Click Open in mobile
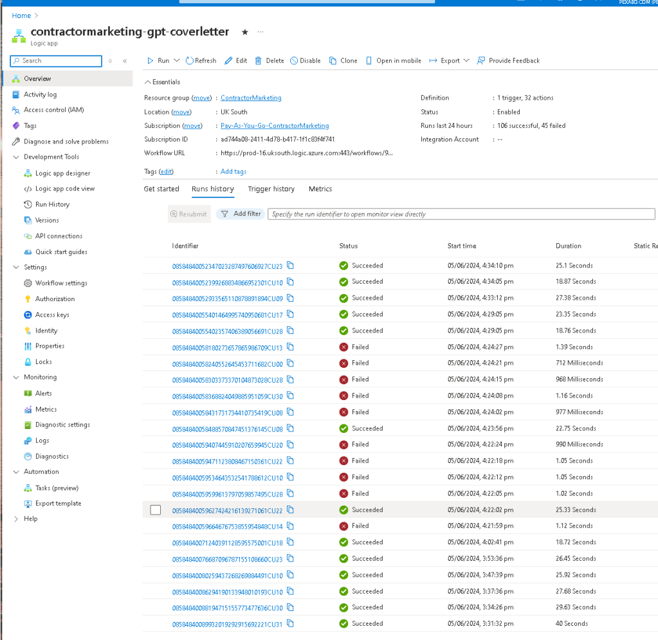Screen dimensions: 658x640 click(x=393, y=61)
